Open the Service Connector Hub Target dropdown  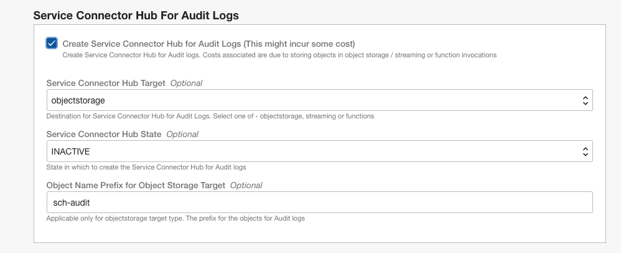coord(319,100)
